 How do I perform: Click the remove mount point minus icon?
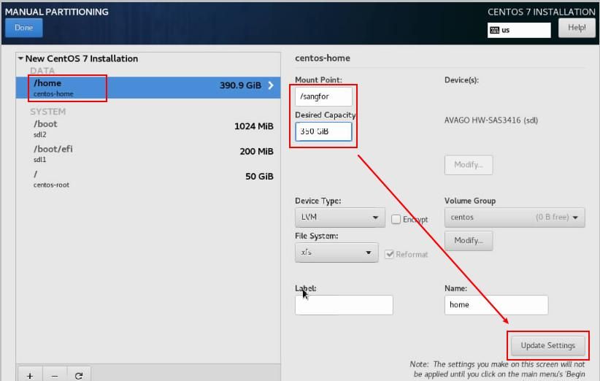click(55, 375)
